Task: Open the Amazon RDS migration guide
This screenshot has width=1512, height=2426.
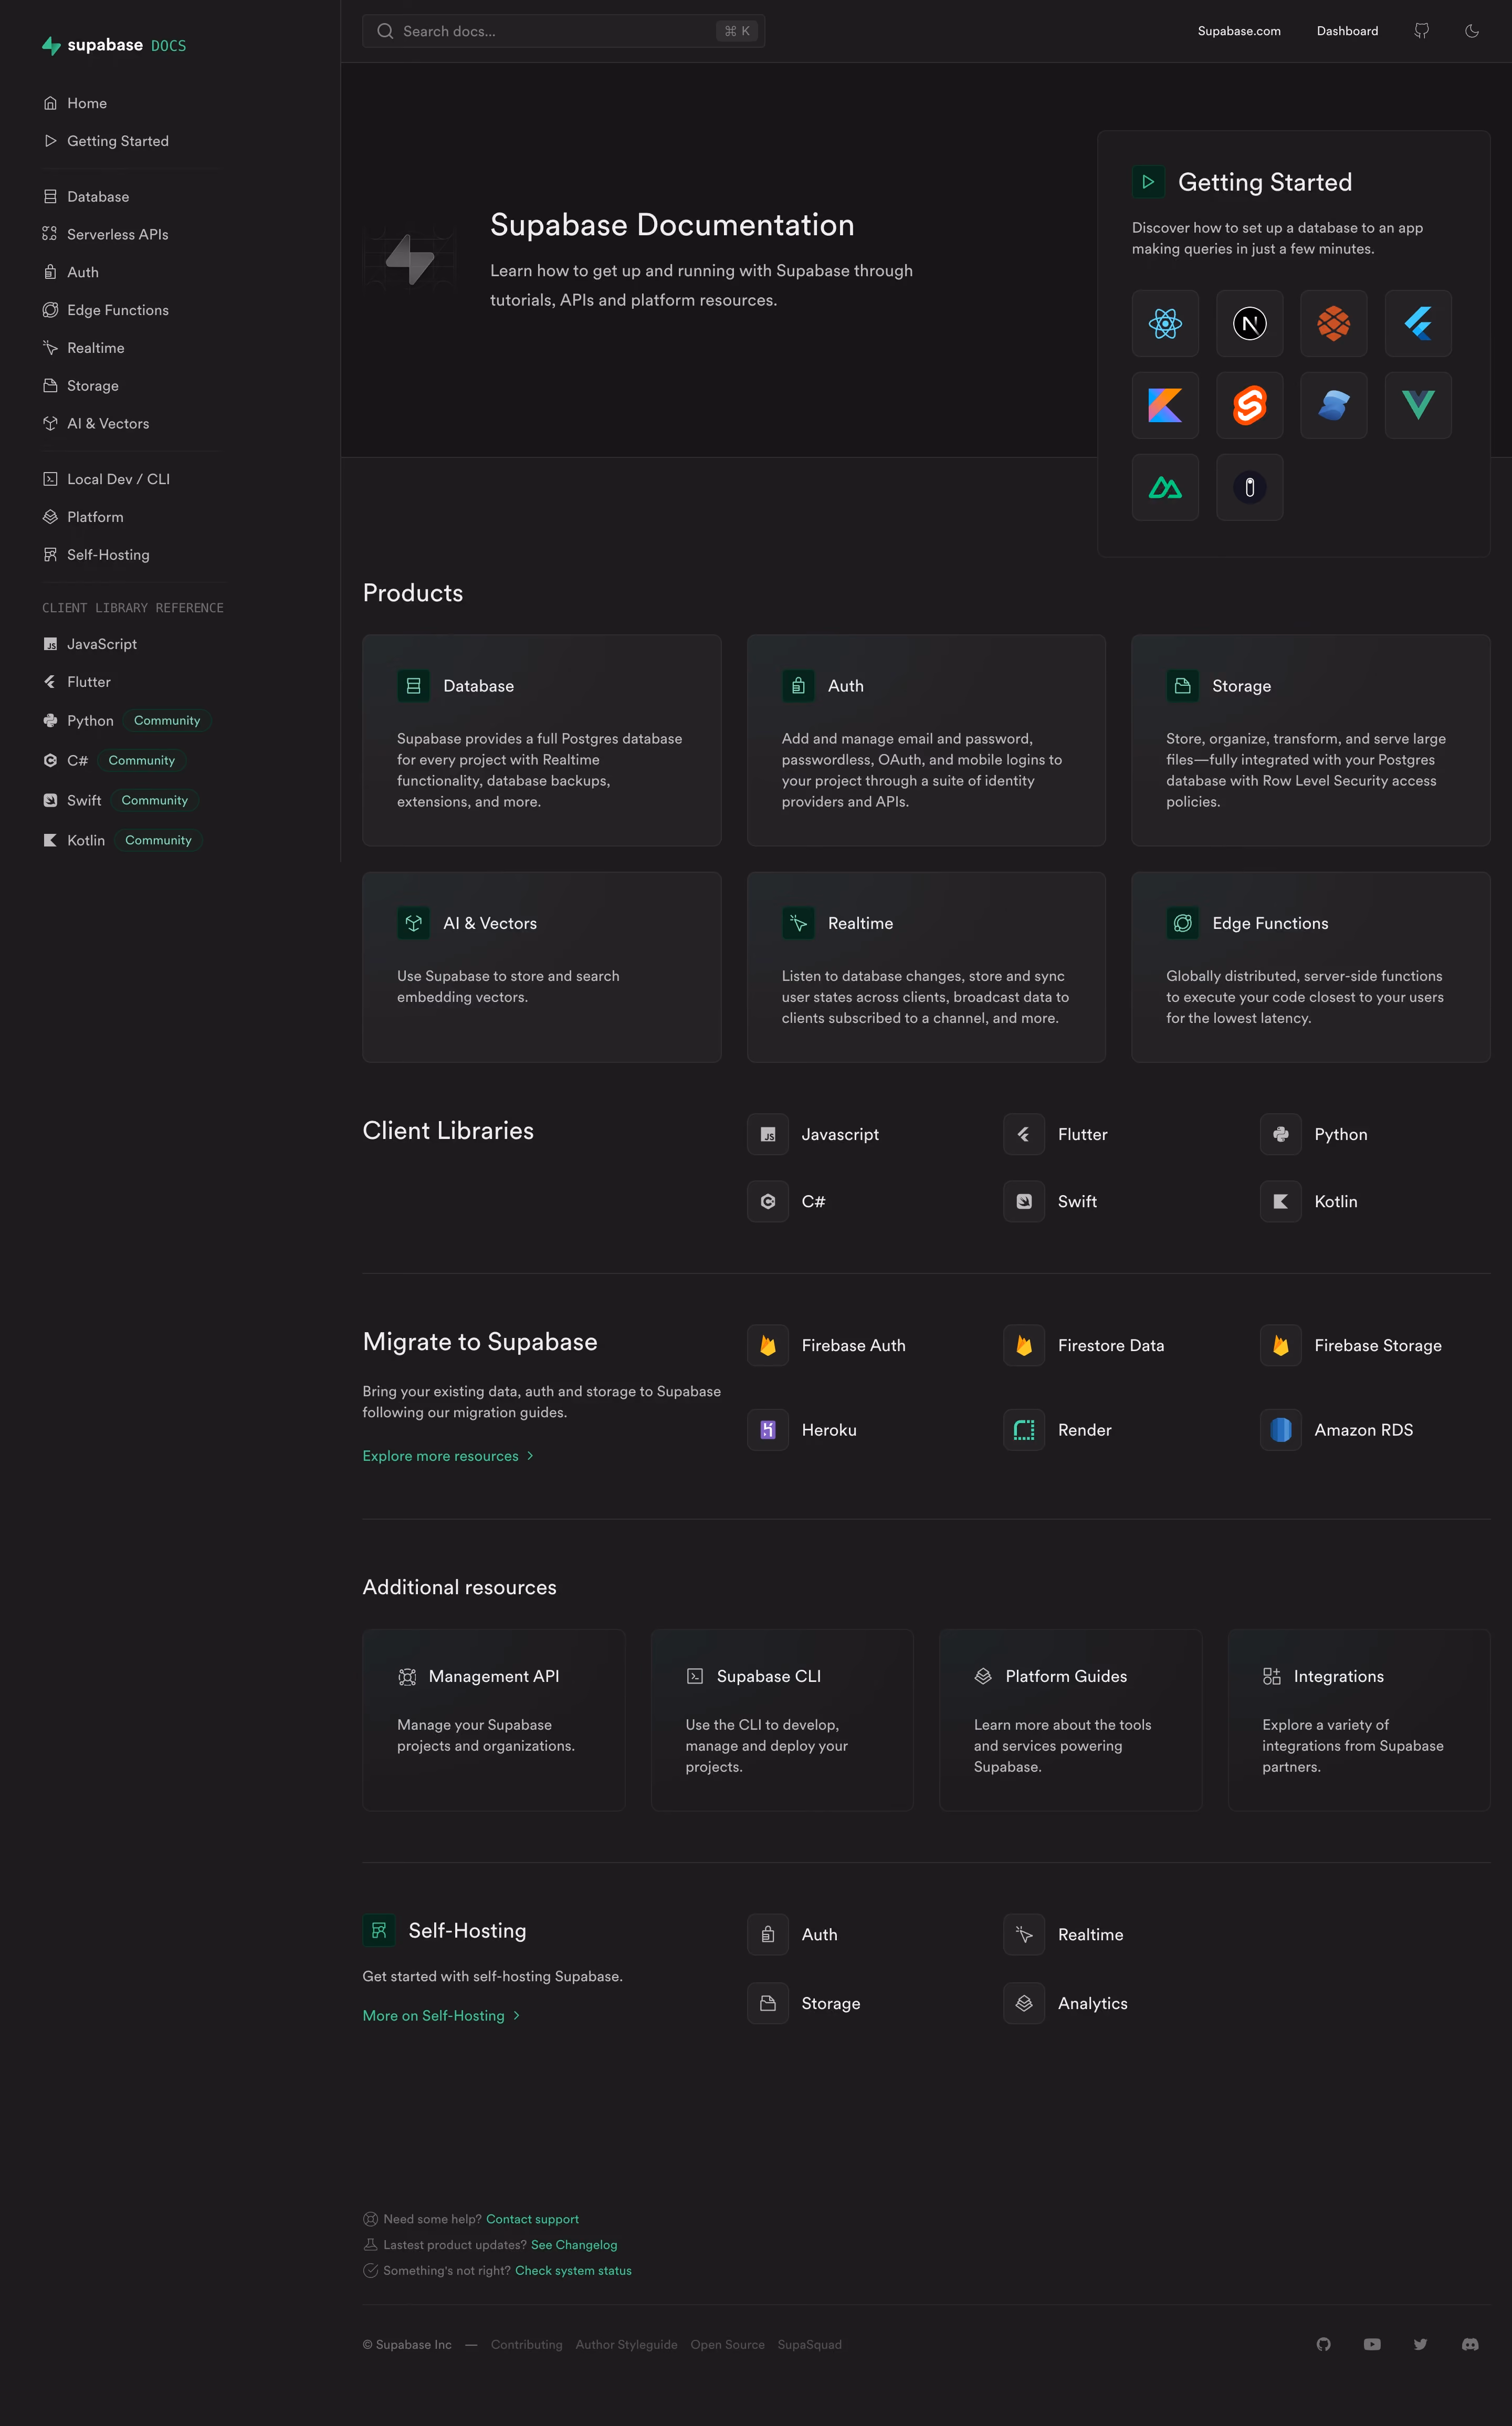Action: pyautogui.click(x=1337, y=1429)
